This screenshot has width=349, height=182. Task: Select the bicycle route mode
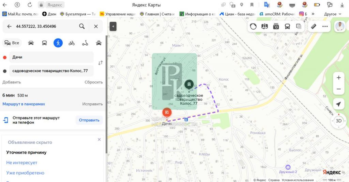pos(72,43)
